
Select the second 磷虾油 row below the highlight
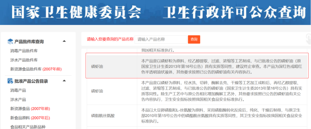click(x=97, y=91)
